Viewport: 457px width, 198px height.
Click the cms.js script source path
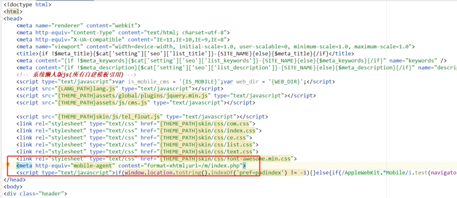(103, 103)
